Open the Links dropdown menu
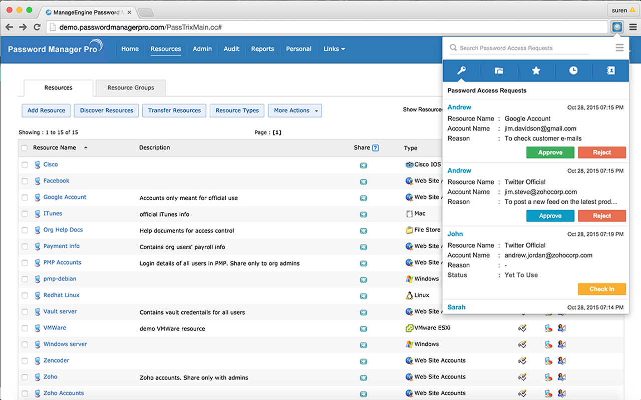 [x=334, y=49]
